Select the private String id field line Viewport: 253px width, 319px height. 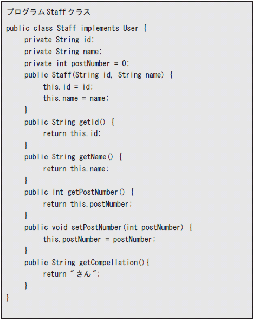59,40
